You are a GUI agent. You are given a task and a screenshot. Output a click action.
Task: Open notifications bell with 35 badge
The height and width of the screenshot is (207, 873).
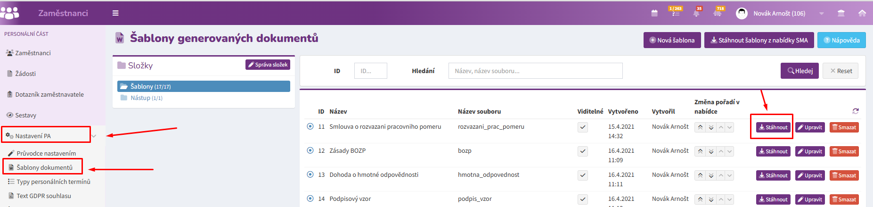pyautogui.click(x=696, y=13)
